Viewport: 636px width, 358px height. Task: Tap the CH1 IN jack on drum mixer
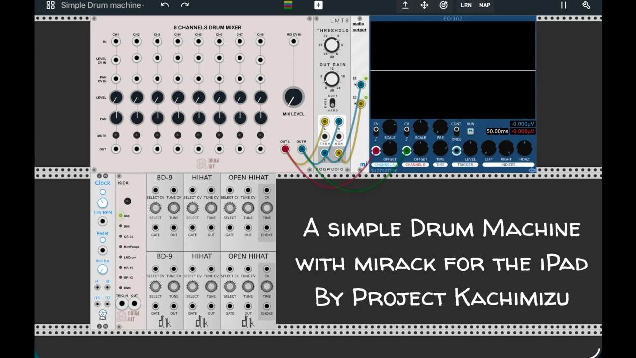point(116,42)
